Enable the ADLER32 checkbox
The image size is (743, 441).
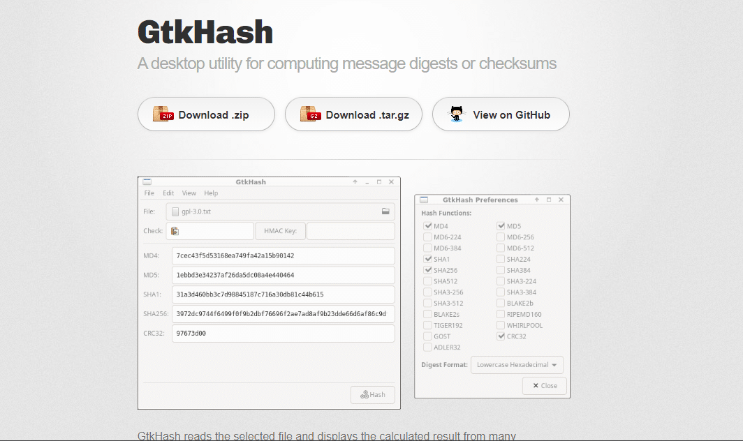click(427, 347)
